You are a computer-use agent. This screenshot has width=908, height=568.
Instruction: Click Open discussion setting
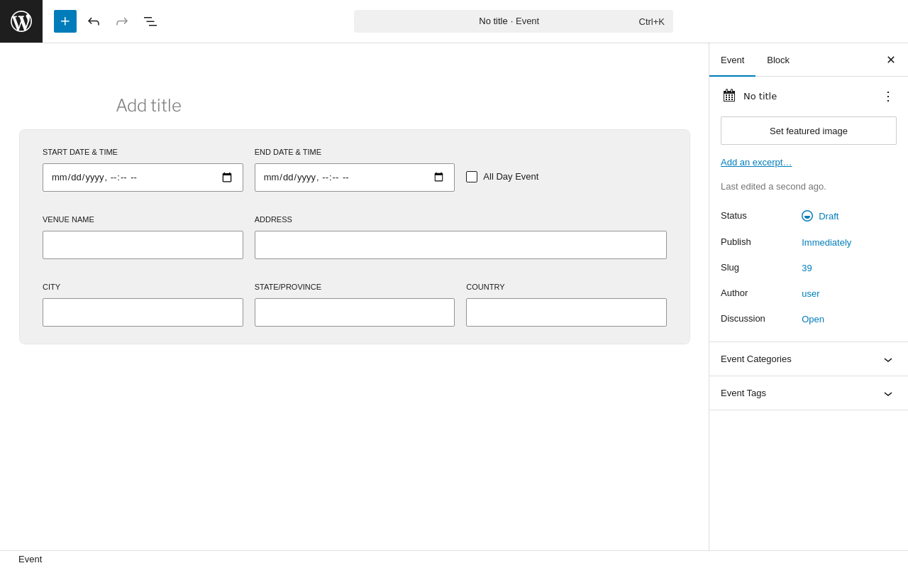pyautogui.click(x=813, y=319)
